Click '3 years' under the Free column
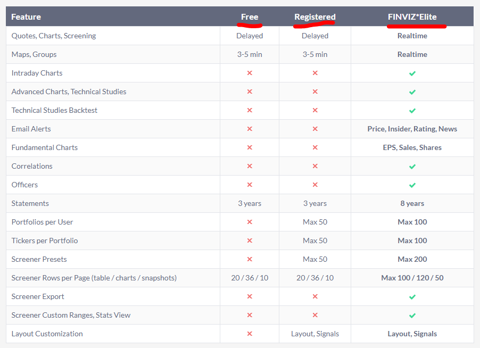Viewport: 480px width, 348px height. coord(250,203)
